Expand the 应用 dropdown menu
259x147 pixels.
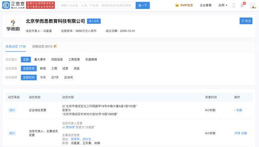[x=223, y=5]
